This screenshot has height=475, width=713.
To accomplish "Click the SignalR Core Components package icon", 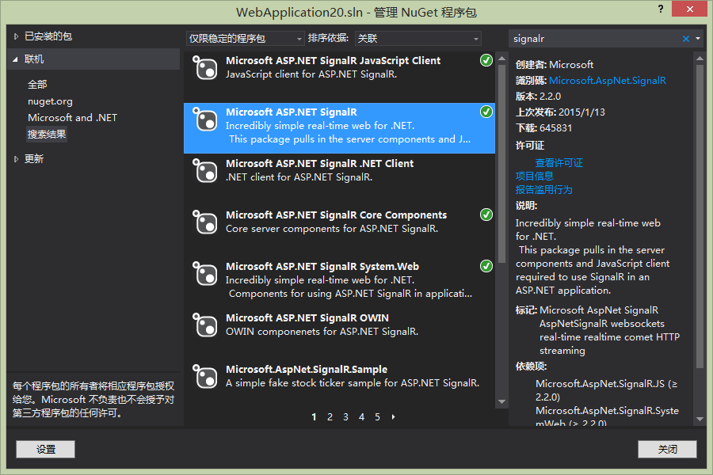I will [x=204, y=222].
